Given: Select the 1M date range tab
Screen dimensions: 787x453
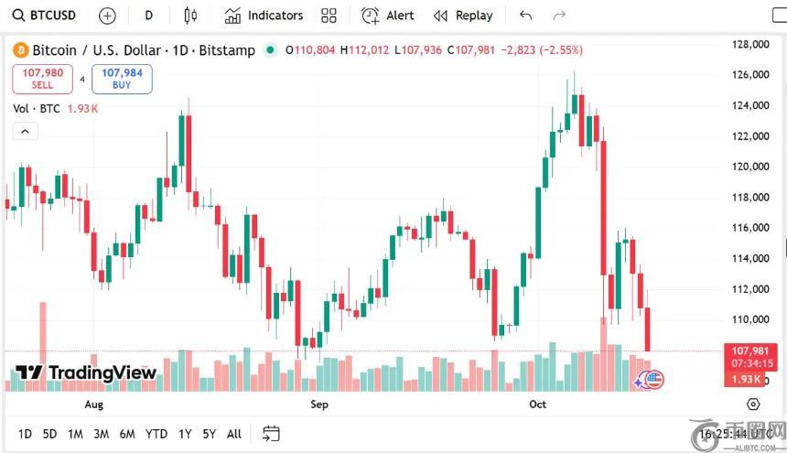Looking at the screenshot, I should [x=75, y=434].
